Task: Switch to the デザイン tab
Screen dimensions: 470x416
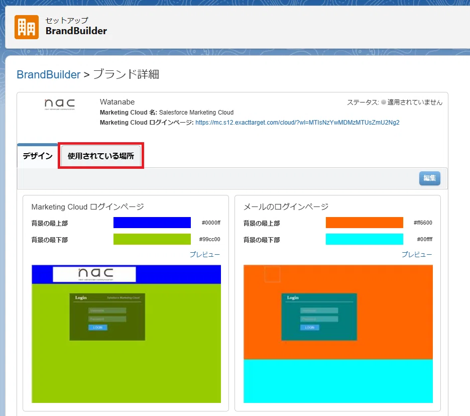Action: click(x=38, y=156)
